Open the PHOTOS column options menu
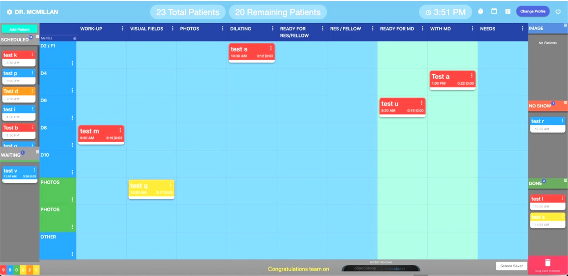The height and width of the screenshot is (276, 568). (x=223, y=29)
